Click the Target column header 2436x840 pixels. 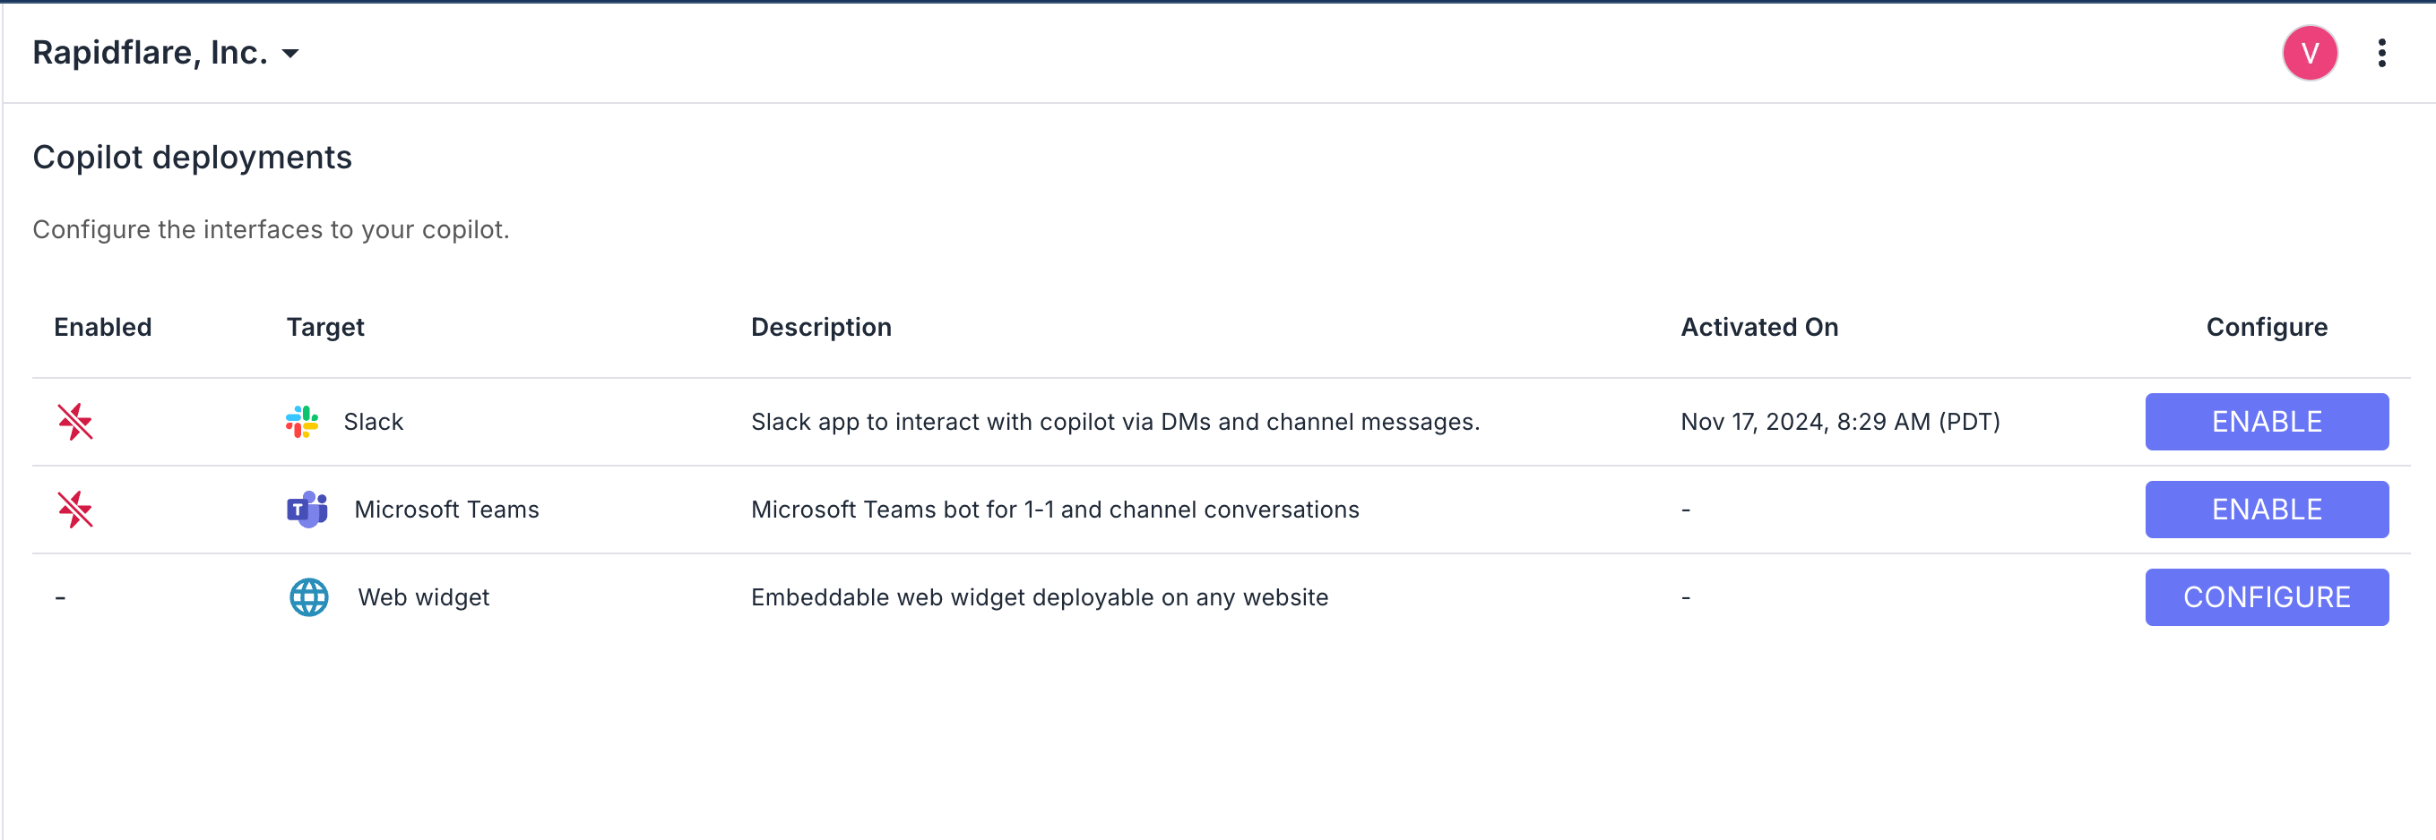click(x=324, y=327)
